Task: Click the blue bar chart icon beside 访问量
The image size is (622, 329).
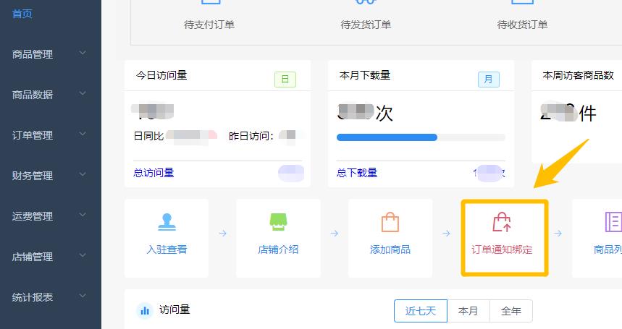Action: coord(145,310)
